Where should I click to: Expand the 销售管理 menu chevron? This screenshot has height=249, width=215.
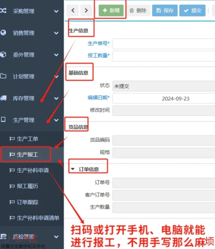coord(56,33)
